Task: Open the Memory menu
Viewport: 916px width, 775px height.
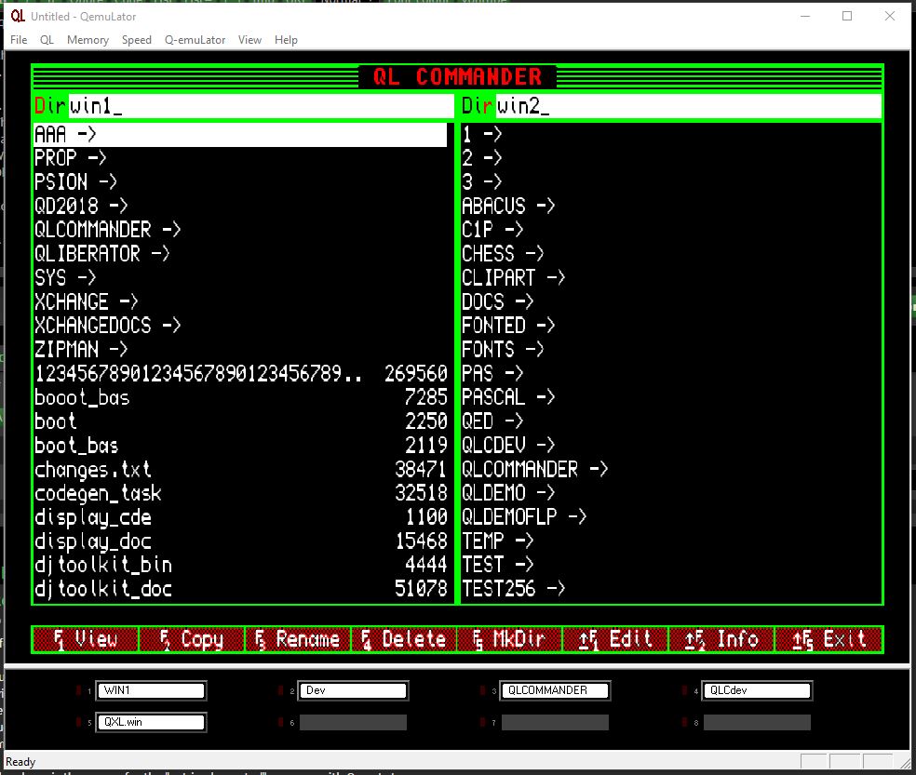Action: (x=88, y=40)
